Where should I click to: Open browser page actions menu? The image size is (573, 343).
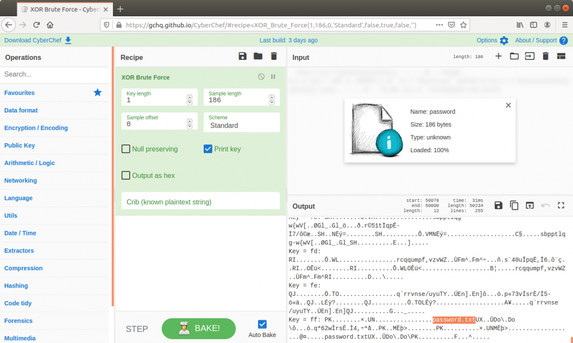pyautogui.click(x=439, y=25)
